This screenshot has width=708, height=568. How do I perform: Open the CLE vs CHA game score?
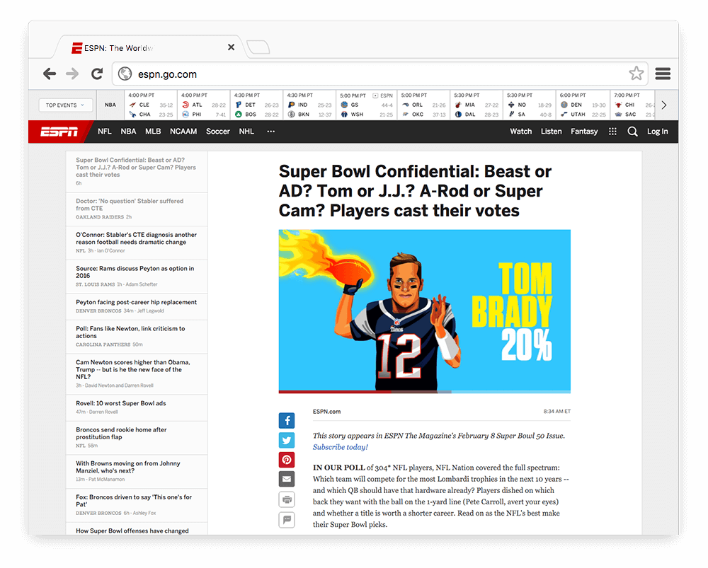pyautogui.click(x=151, y=105)
